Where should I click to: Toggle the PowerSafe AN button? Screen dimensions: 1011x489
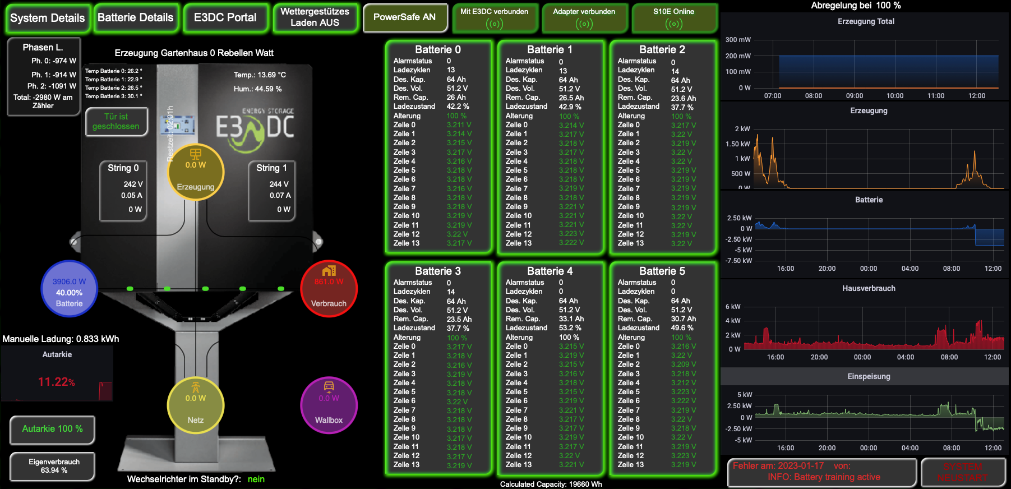(x=405, y=18)
